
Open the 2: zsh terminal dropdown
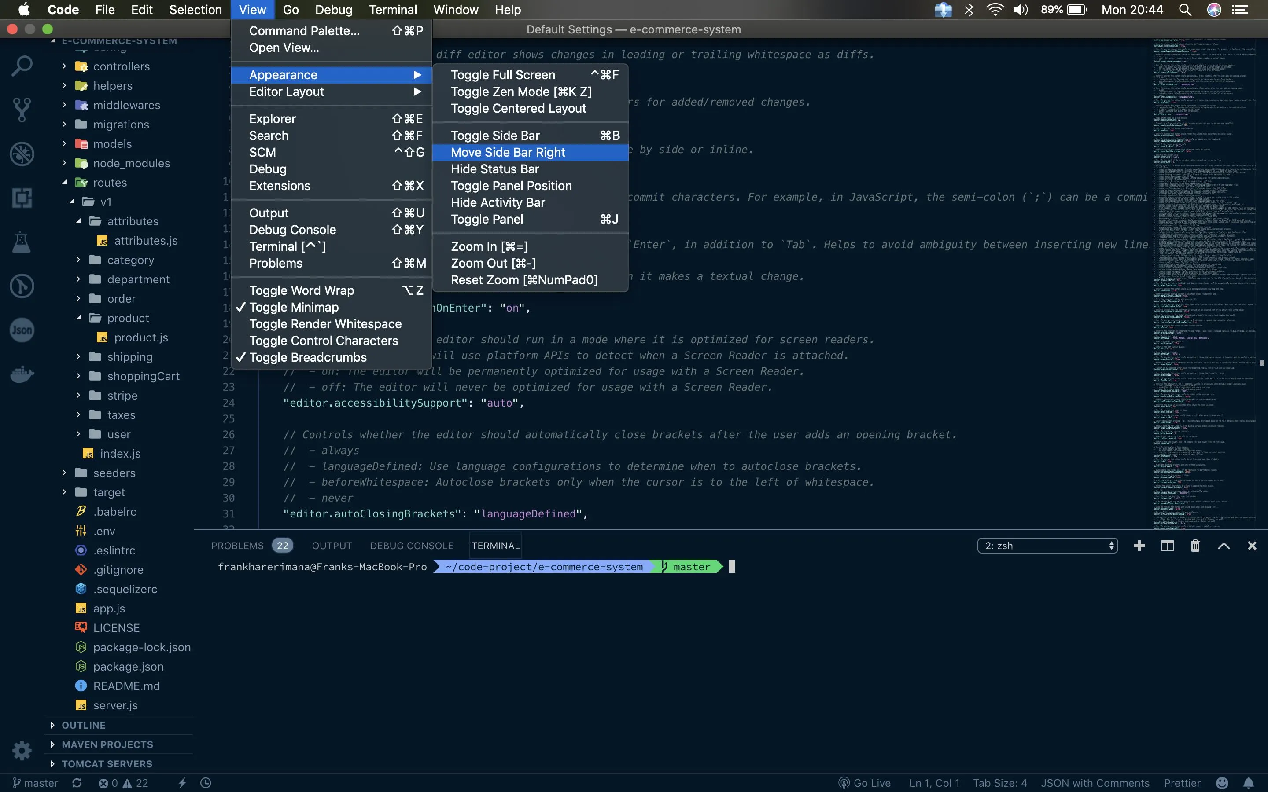click(1047, 545)
